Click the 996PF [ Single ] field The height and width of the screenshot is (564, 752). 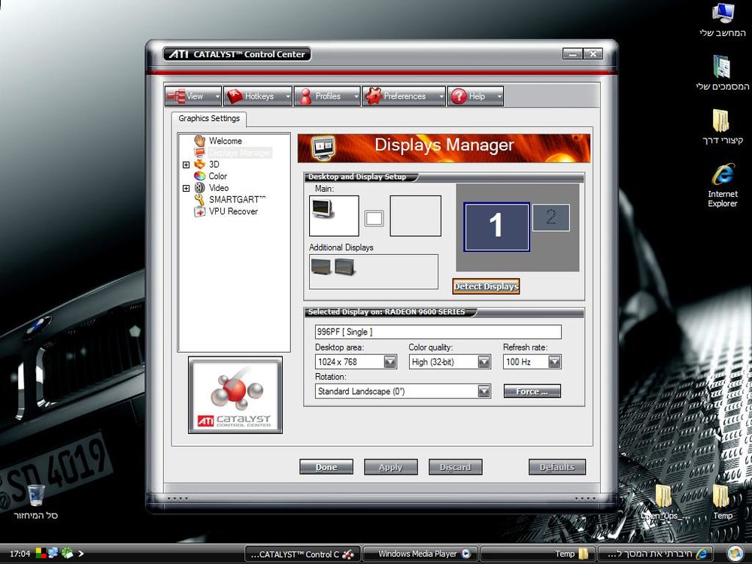click(x=438, y=332)
